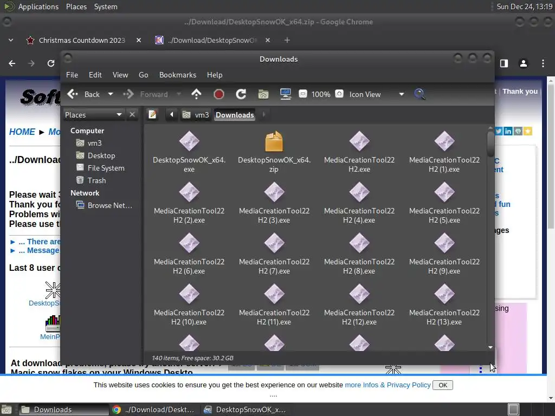Viewport: 555px width, 416px height.
Task: Open the Go menu
Action: tap(143, 75)
